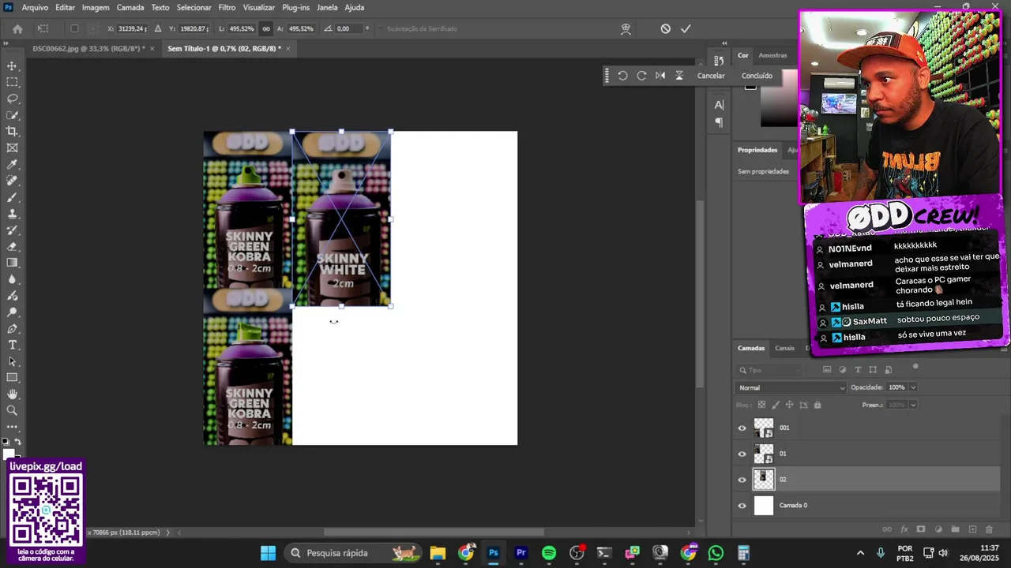Select the Gradient tool
This screenshot has height=568, width=1011.
[x=12, y=263]
